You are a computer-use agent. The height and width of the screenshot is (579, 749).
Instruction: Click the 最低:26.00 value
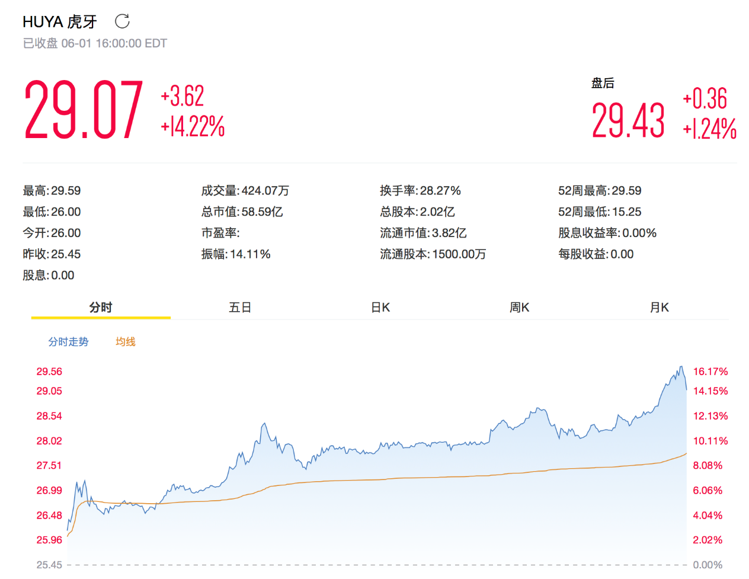click(x=52, y=212)
